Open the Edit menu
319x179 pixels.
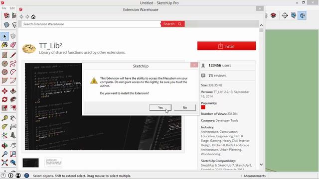(12, 8)
